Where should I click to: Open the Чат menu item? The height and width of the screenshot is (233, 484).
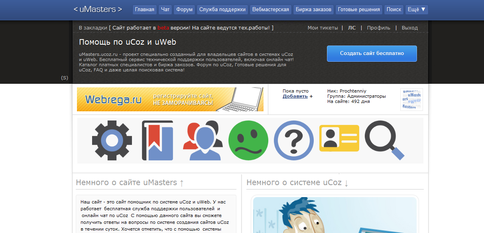point(165,9)
